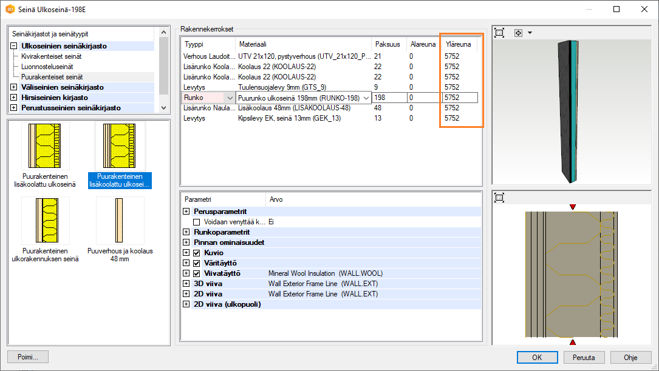The image size is (659, 371).
Task: Click the top red triangle marker
Action: pyautogui.click(x=572, y=207)
